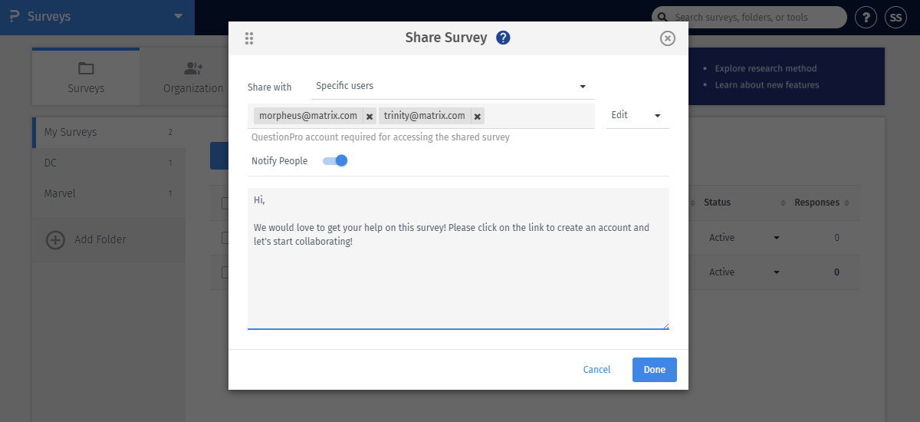Sort by the Responses column arrows

tap(847, 203)
